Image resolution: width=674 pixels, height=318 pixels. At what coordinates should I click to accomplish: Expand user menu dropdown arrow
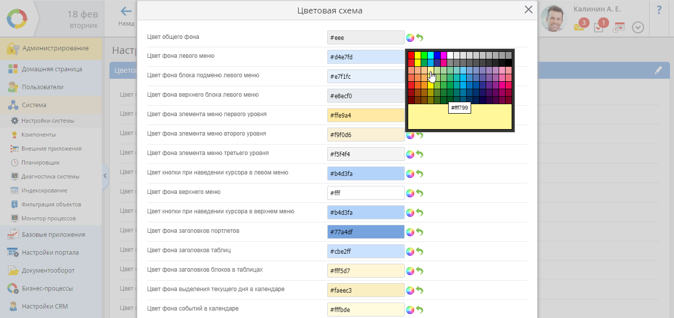click(x=638, y=27)
